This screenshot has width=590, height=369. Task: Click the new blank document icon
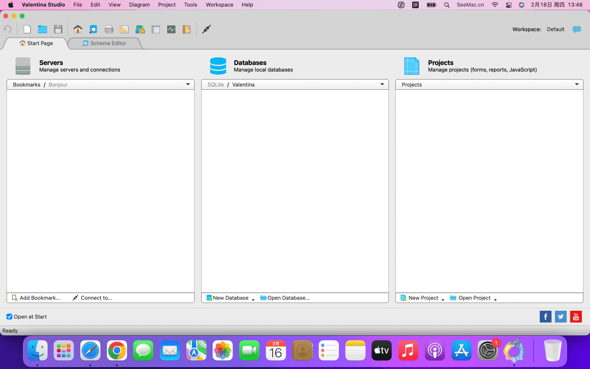27,29
